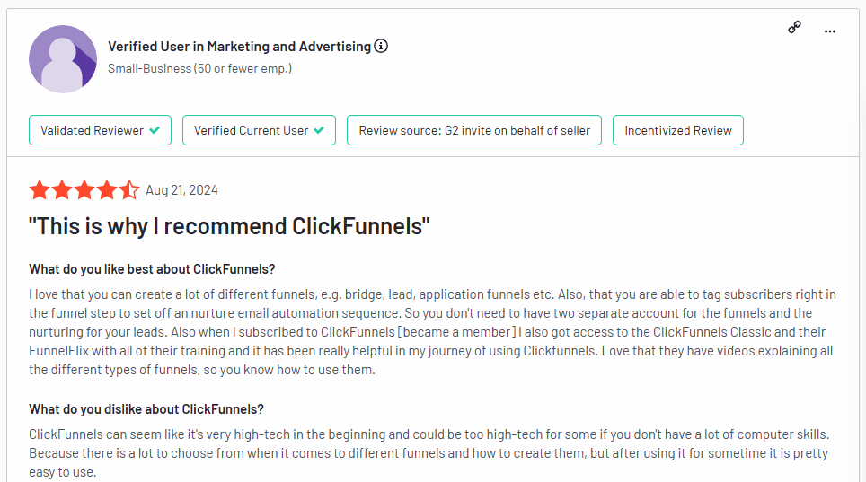The width and height of the screenshot is (866, 482).
Task: Click the third orange rating star
Action: coord(84,190)
